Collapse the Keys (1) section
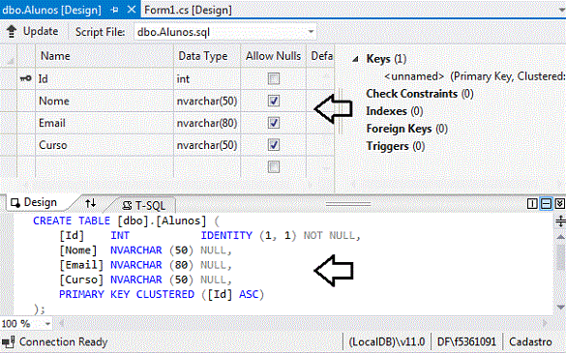566x353 pixels. (x=355, y=59)
